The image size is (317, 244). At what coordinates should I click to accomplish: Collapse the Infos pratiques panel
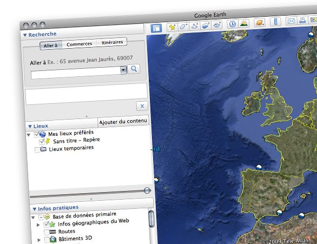(x=35, y=209)
